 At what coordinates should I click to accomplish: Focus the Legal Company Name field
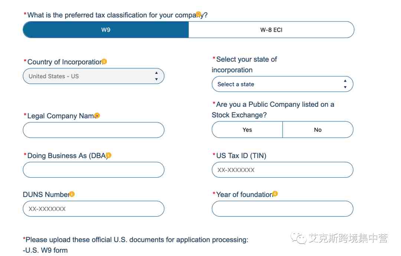pyautogui.click(x=94, y=130)
